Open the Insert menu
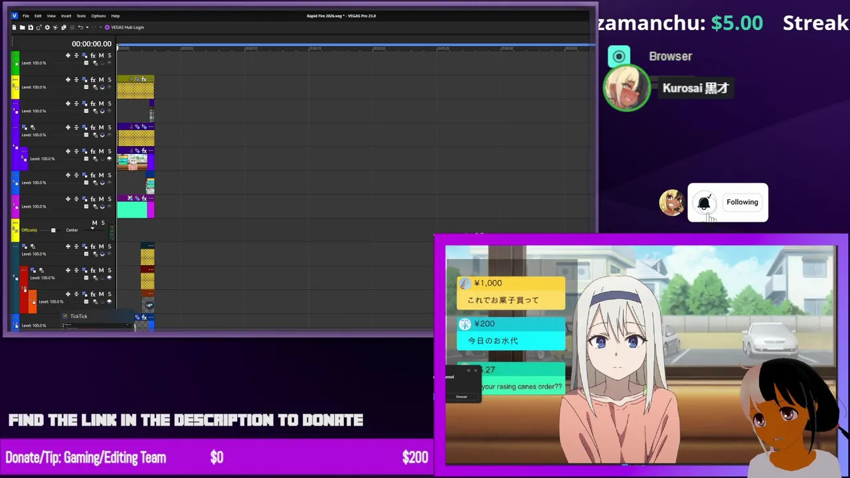 [x=66, y=15]
